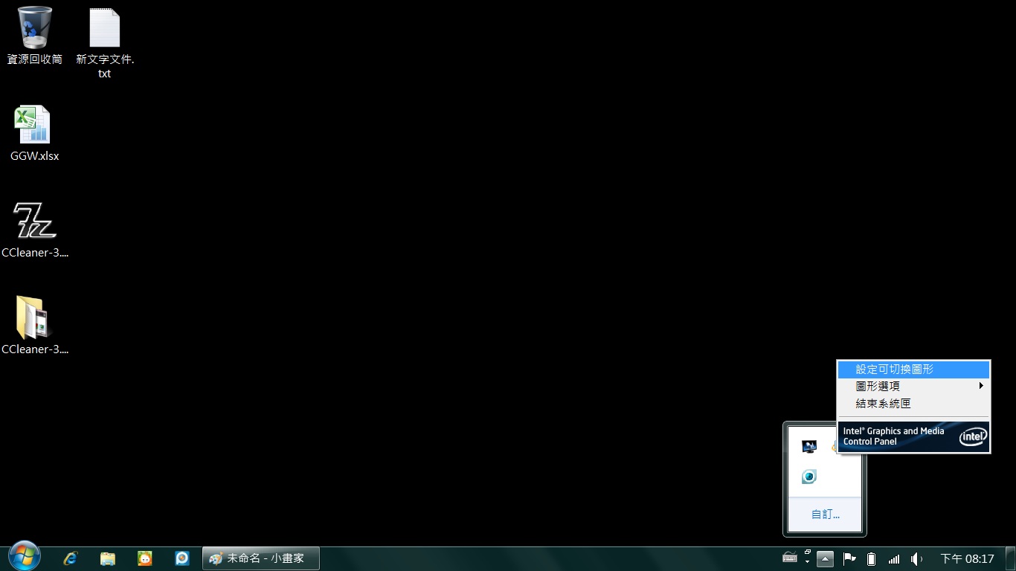Choose 設定可切換圖形 in the Intel menu
Viewport: 1016px width, 571px height.
913,370
